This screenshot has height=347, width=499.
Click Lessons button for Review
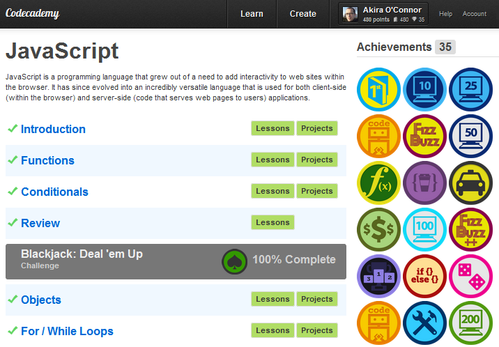(272, 222)
